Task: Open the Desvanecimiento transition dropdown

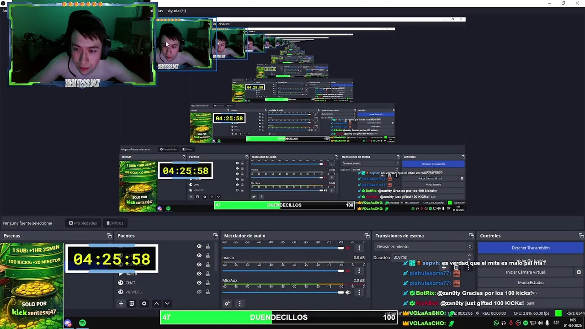Action: coord(423,247)
